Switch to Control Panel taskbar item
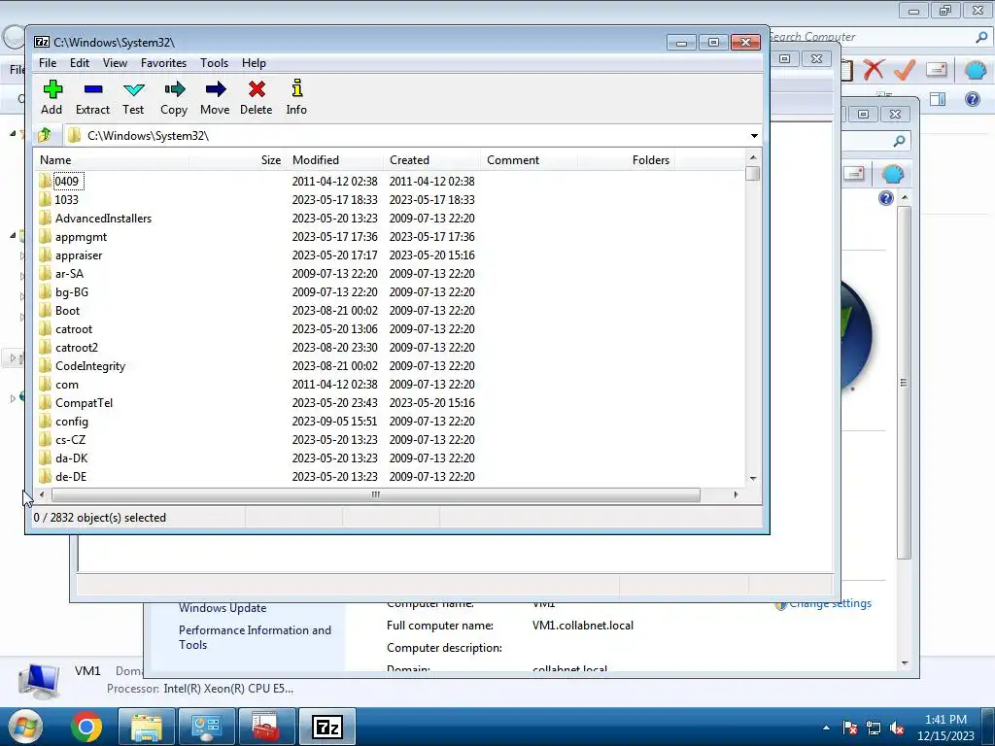Viewport: 995px width, 746px height. [x=207, y=727]
